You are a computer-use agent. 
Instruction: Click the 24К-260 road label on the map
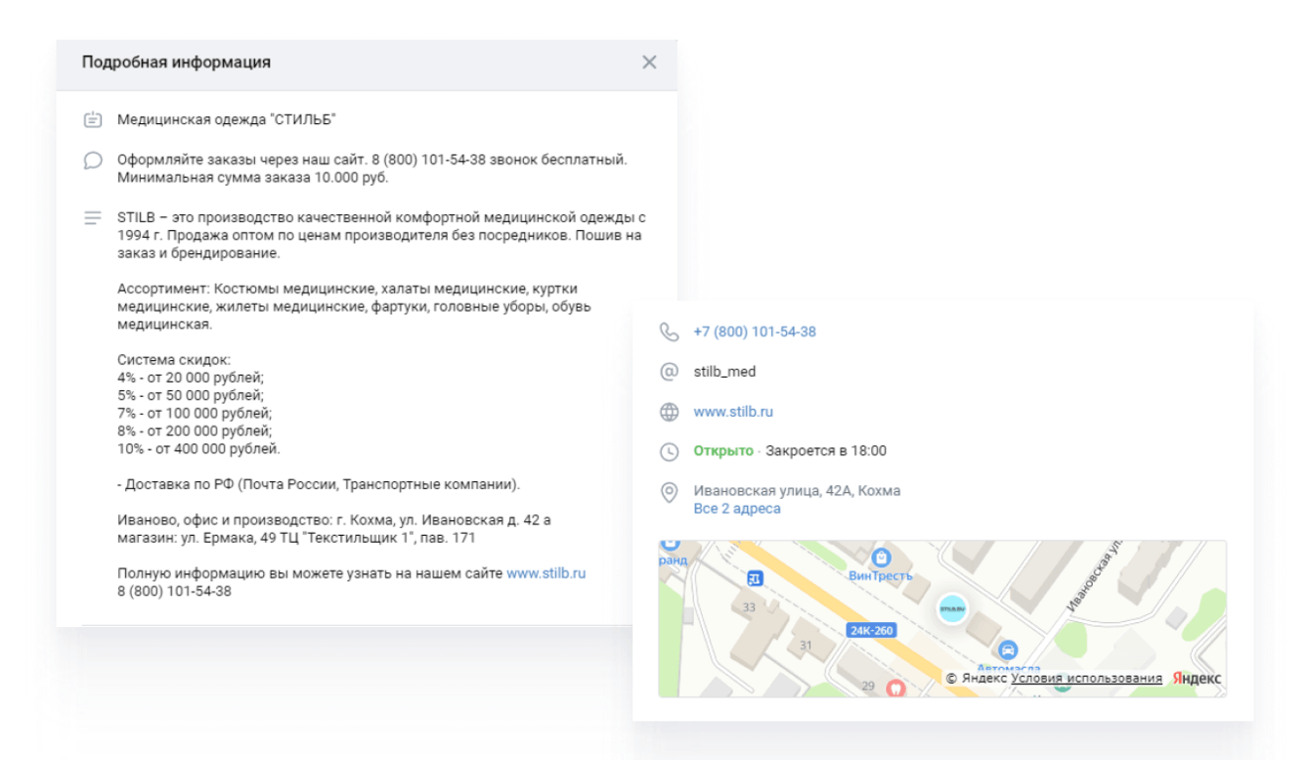pos(871,630)
